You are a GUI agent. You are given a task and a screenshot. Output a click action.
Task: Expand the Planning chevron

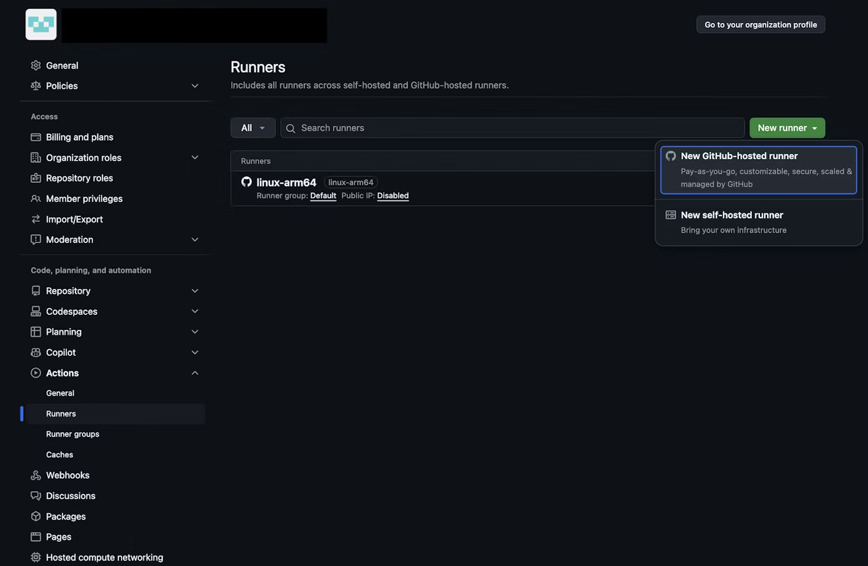tap(195, 332)
